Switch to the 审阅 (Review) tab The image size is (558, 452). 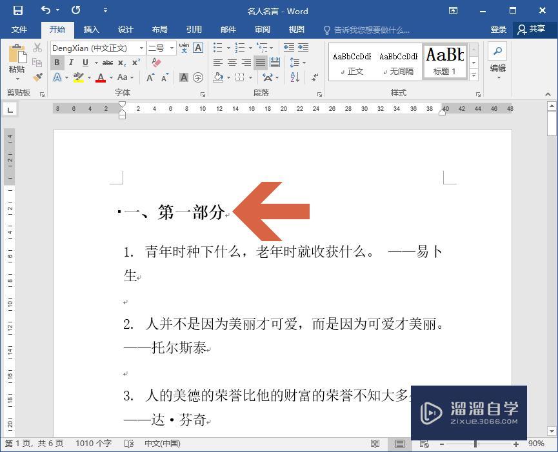[263, 30]
